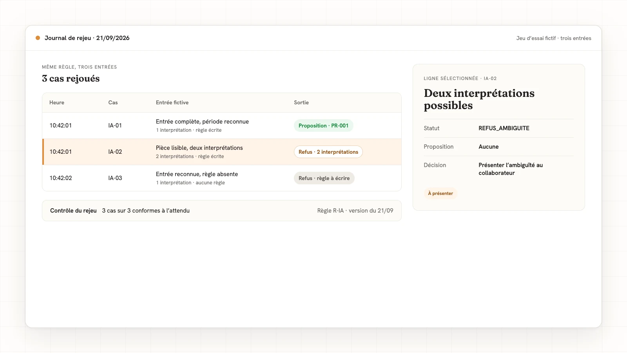Click the 'Deux interprétations possibles' heading

(x=479, y=99)
